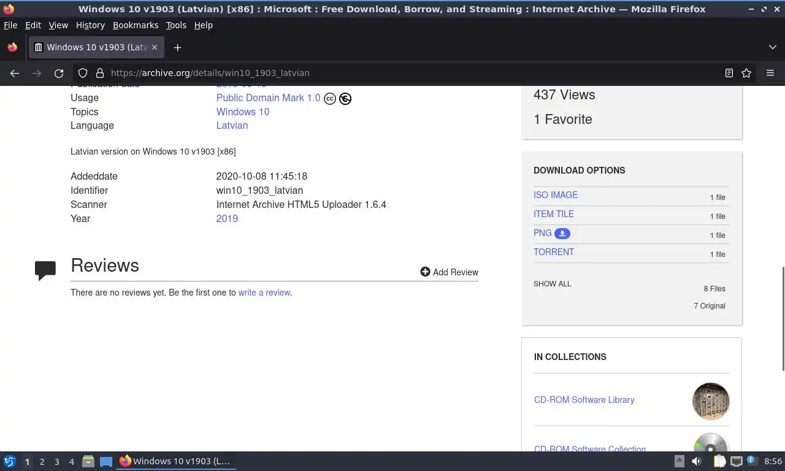The image size is (785, 471).
Task: Click the public domain mark icon
Action: pos(345,98)
